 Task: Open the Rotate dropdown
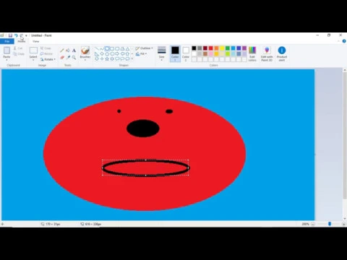[48, 59]
